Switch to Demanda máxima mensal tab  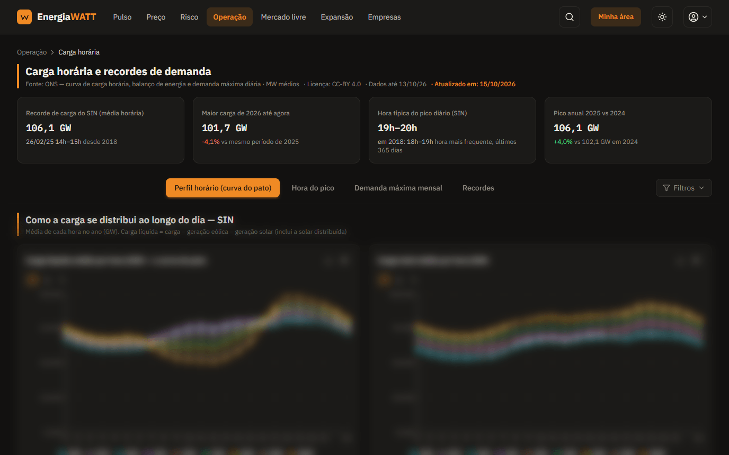[398, 188]
